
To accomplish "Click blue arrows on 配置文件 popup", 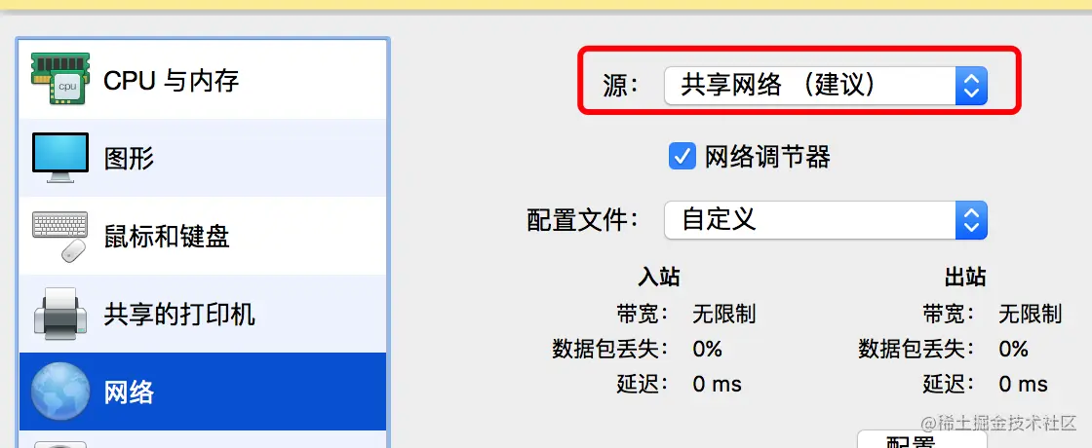I will pos(971,220).
